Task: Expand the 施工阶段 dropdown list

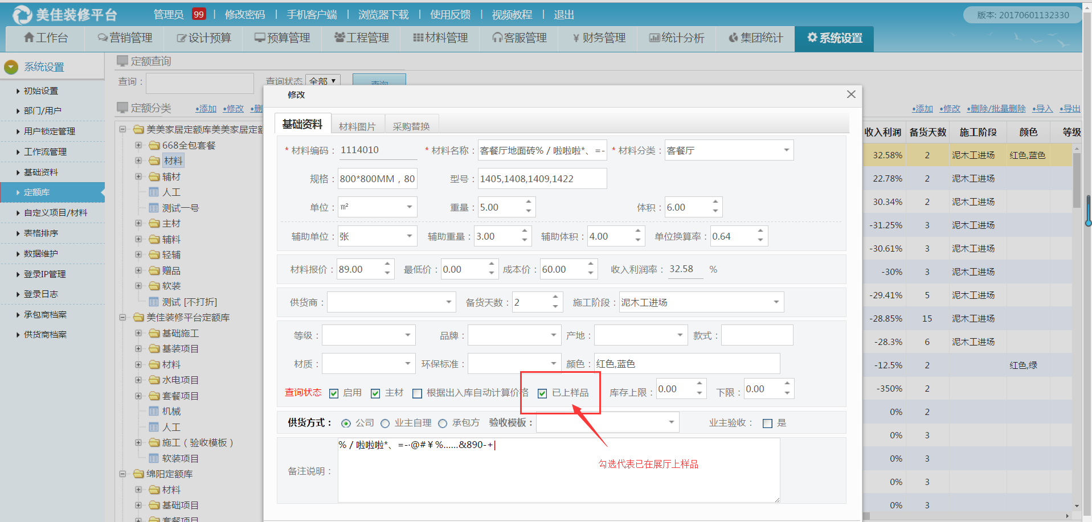Action: [776, 302]
